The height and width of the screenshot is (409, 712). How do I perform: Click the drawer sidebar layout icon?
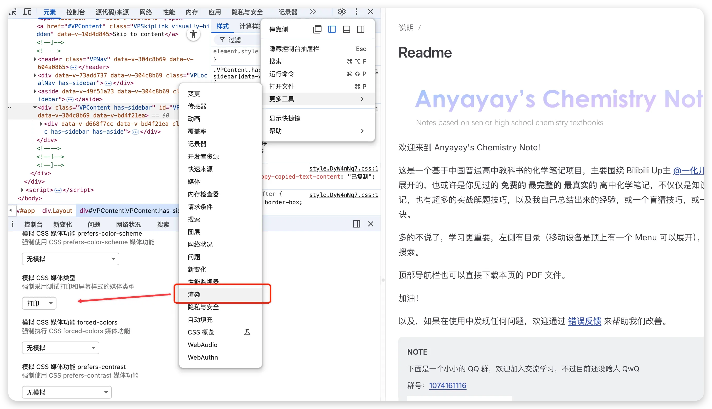pos(356,224)
